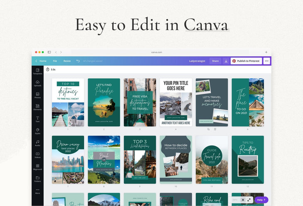Delete page 5 with trash icon
Screen dimensions: 303x206
(x=215, y=129)
